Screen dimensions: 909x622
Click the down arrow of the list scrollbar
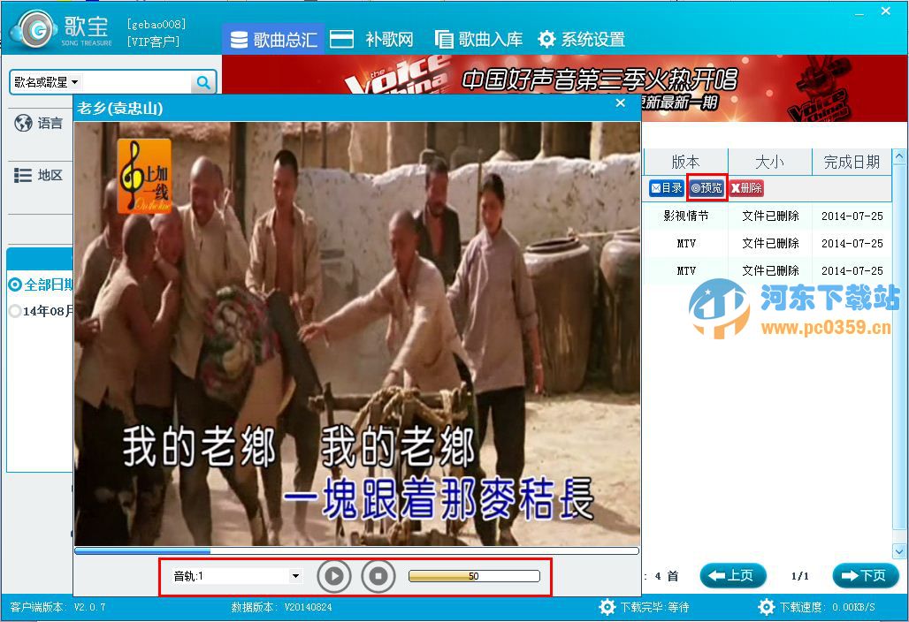(899, 550)
